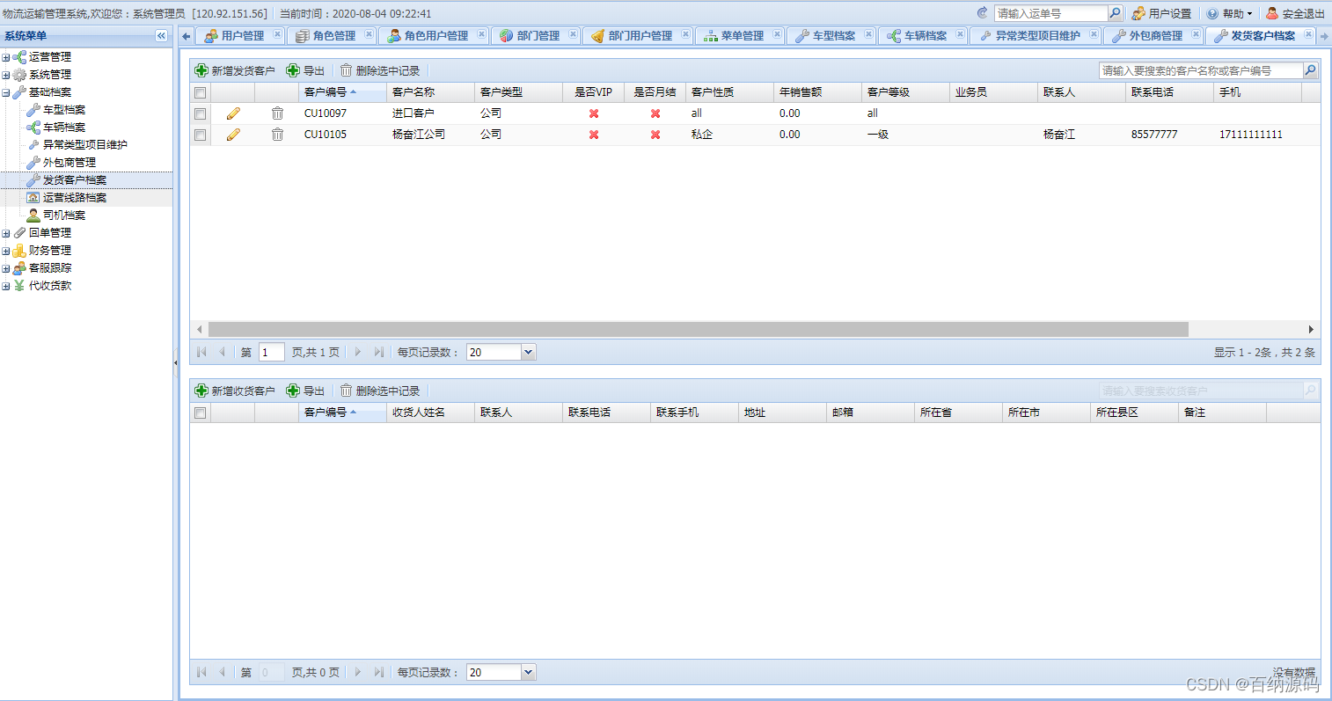Go to previous page in shipper grid

(222, 352)
